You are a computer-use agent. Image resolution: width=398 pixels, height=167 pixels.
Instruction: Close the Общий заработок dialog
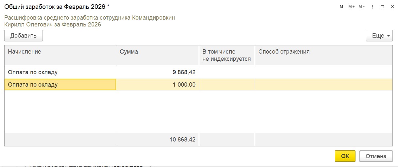[392, 7]
